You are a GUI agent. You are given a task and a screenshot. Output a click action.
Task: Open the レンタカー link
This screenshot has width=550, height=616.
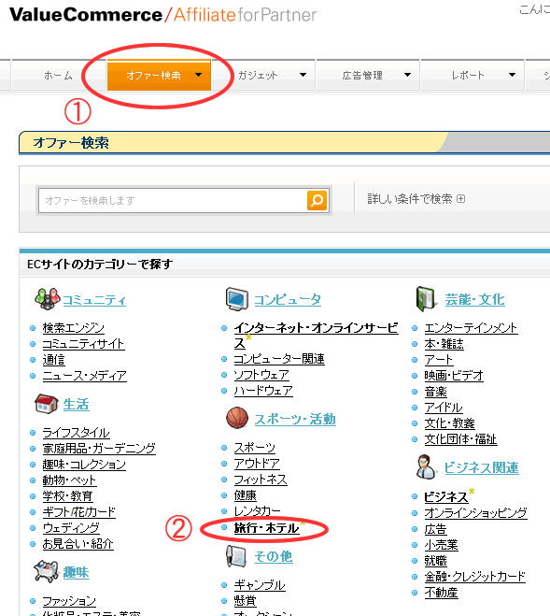[257, 511]
